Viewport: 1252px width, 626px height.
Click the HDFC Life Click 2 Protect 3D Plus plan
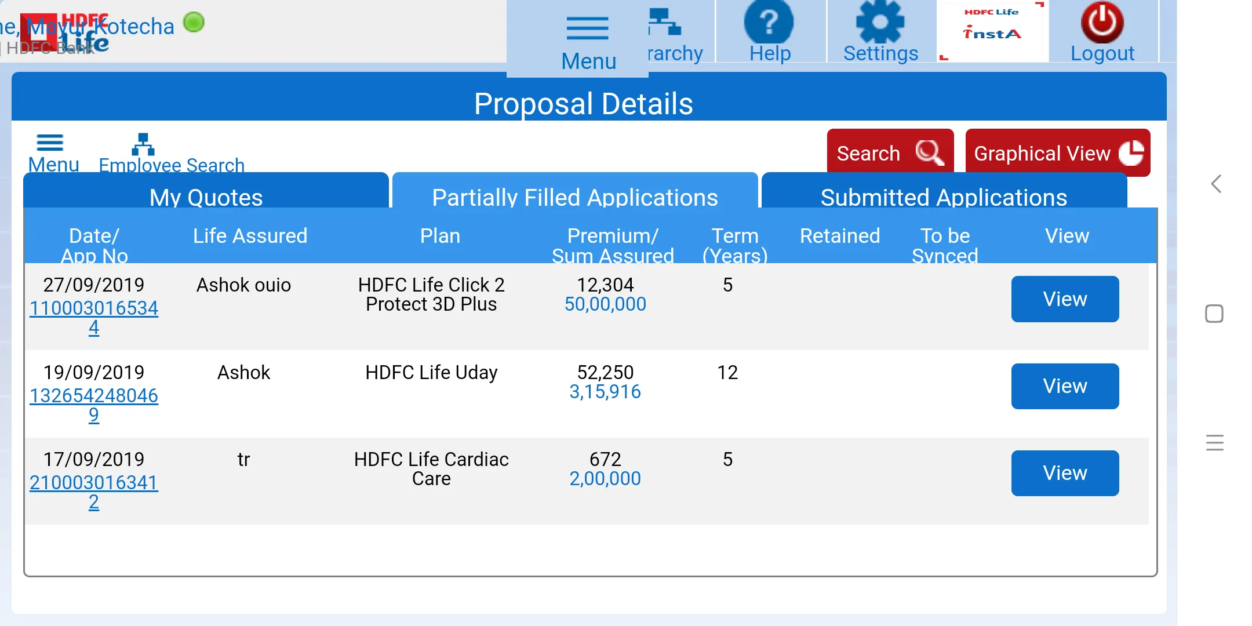click(x=431, y=294)
